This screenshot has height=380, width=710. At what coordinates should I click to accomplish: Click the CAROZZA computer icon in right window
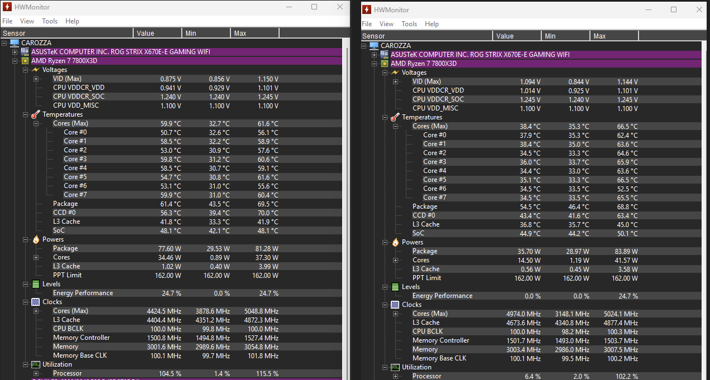[373, 46]
